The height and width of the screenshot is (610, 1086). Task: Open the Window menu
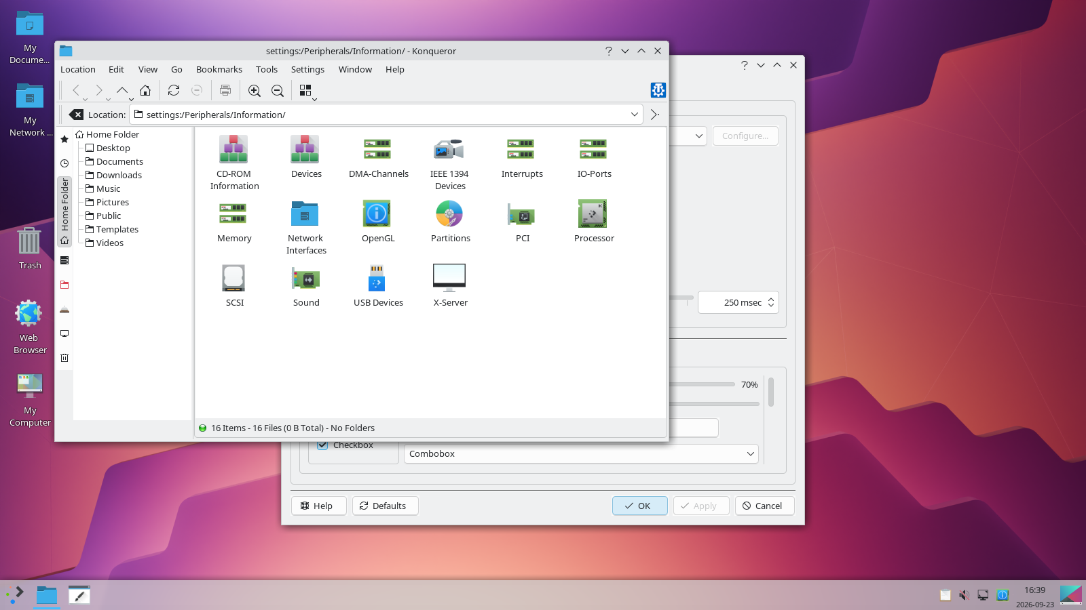(355, 69)
